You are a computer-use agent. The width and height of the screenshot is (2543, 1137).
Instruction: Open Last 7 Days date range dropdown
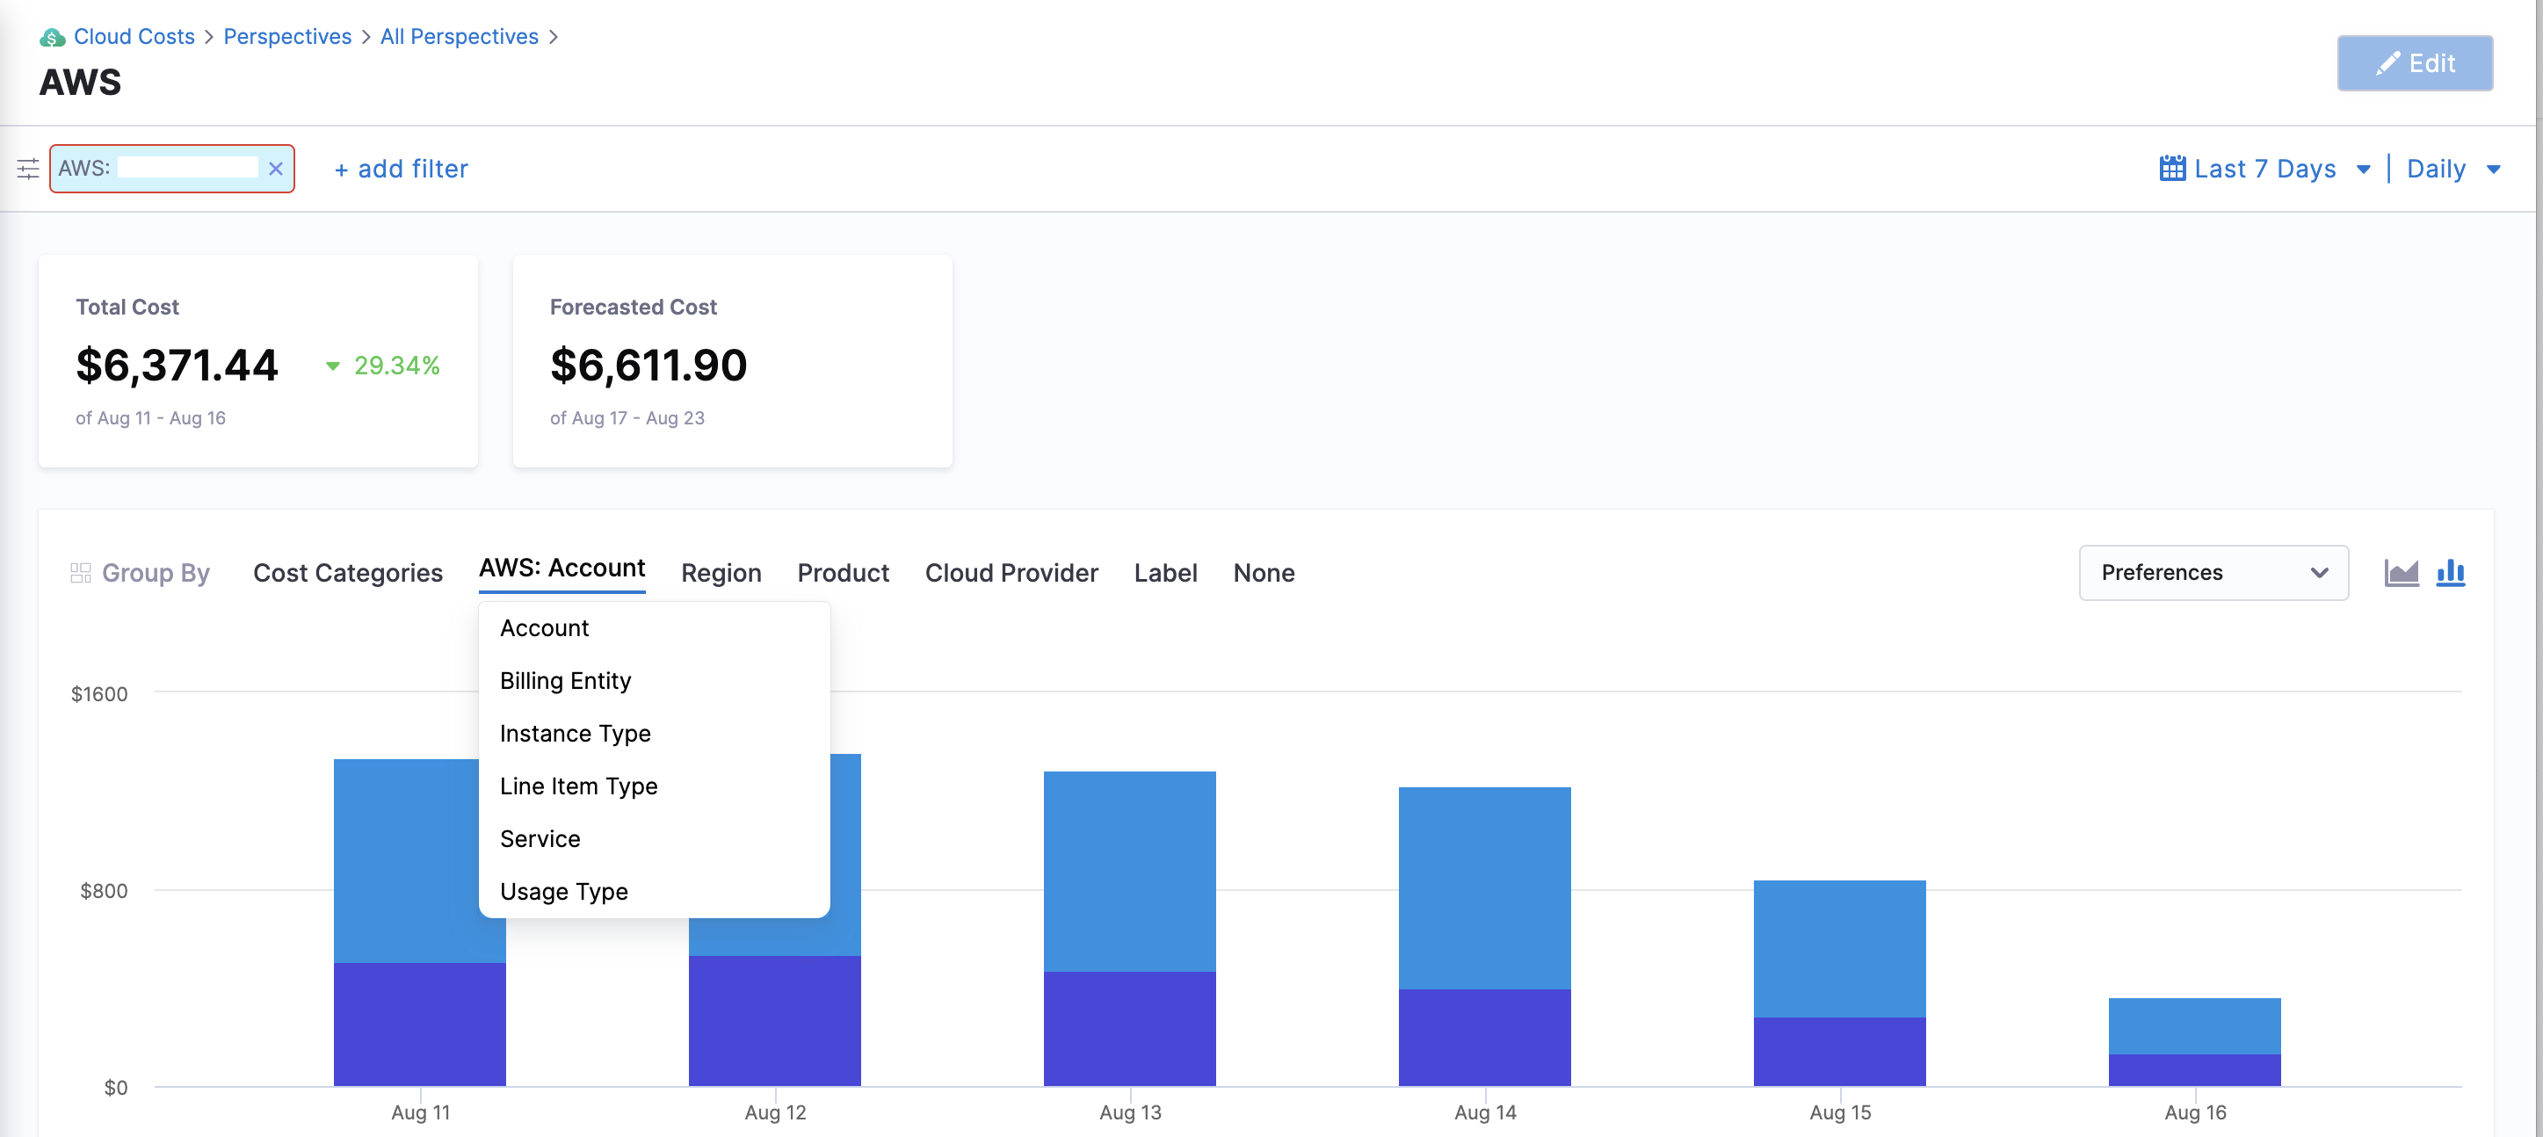(x=2264, y=169)
